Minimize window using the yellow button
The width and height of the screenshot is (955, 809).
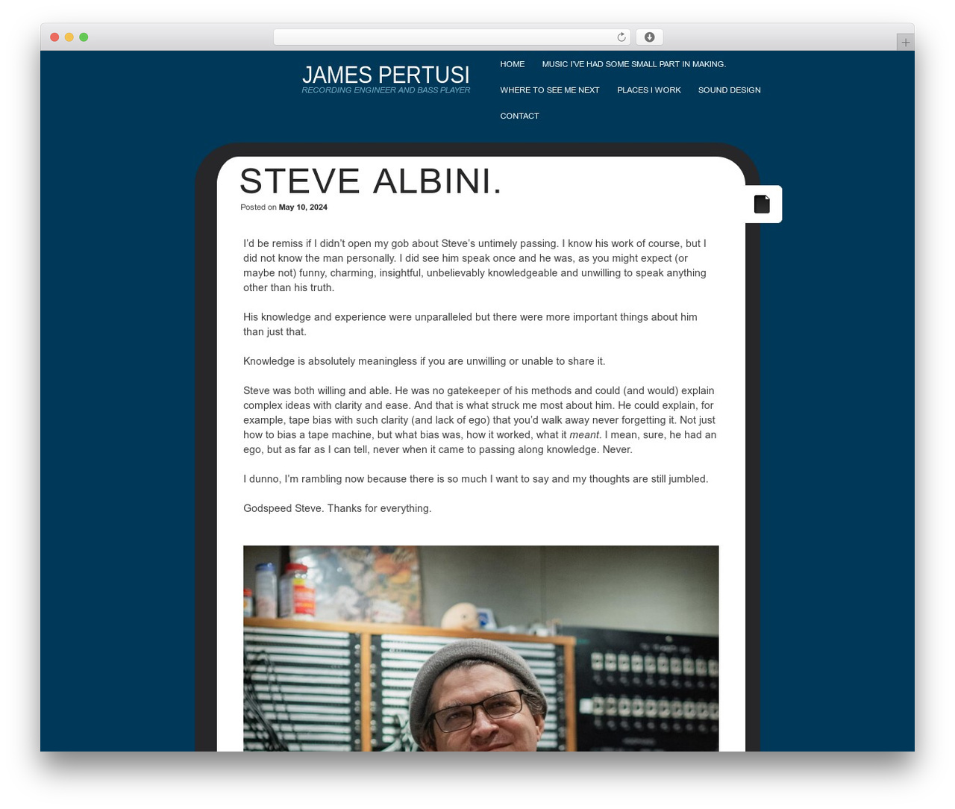69,37
